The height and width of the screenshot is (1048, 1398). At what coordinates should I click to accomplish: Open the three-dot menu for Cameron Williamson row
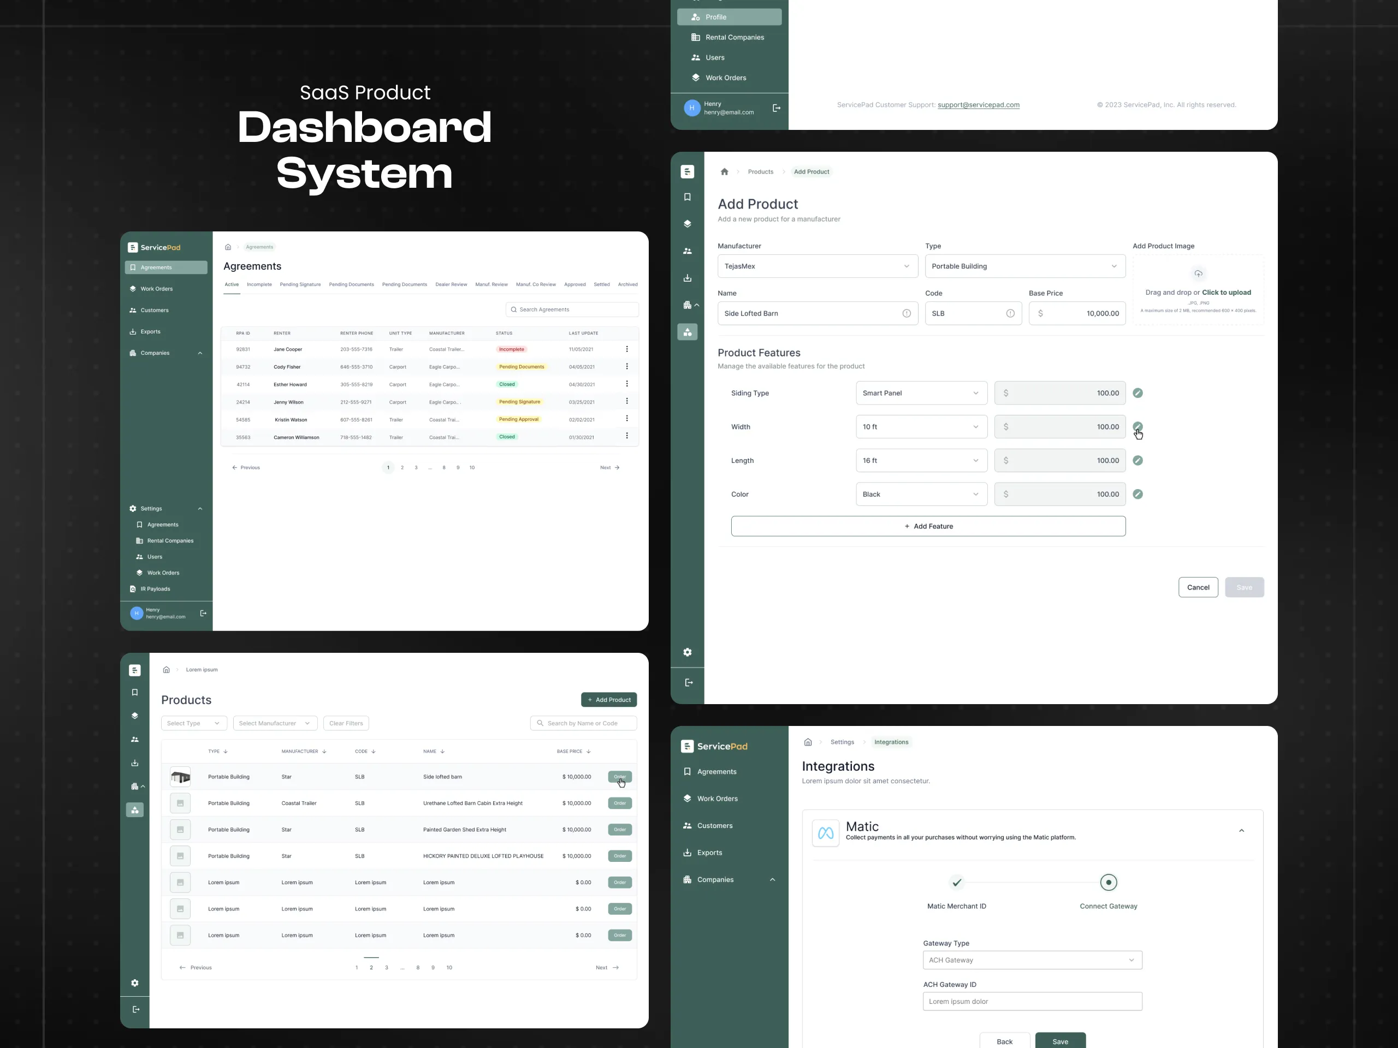point(626,436)
